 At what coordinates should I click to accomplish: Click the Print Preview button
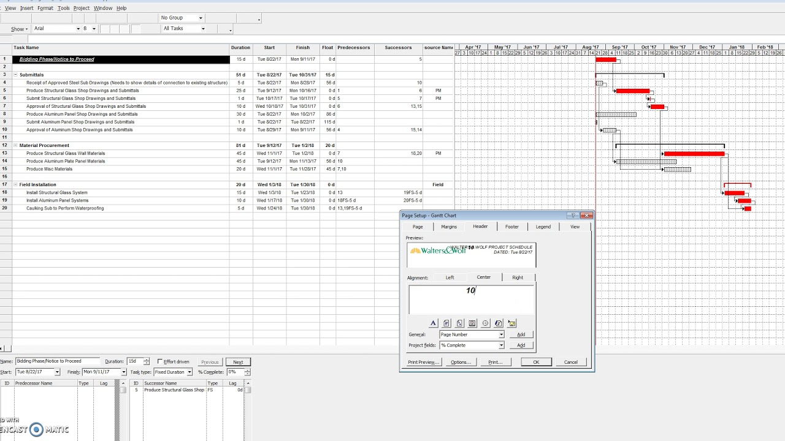click(423, 362)
